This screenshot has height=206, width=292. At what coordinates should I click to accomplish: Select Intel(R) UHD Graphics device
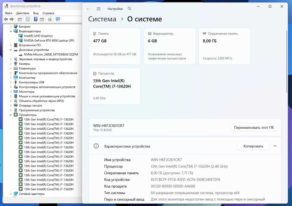(38, 36)
